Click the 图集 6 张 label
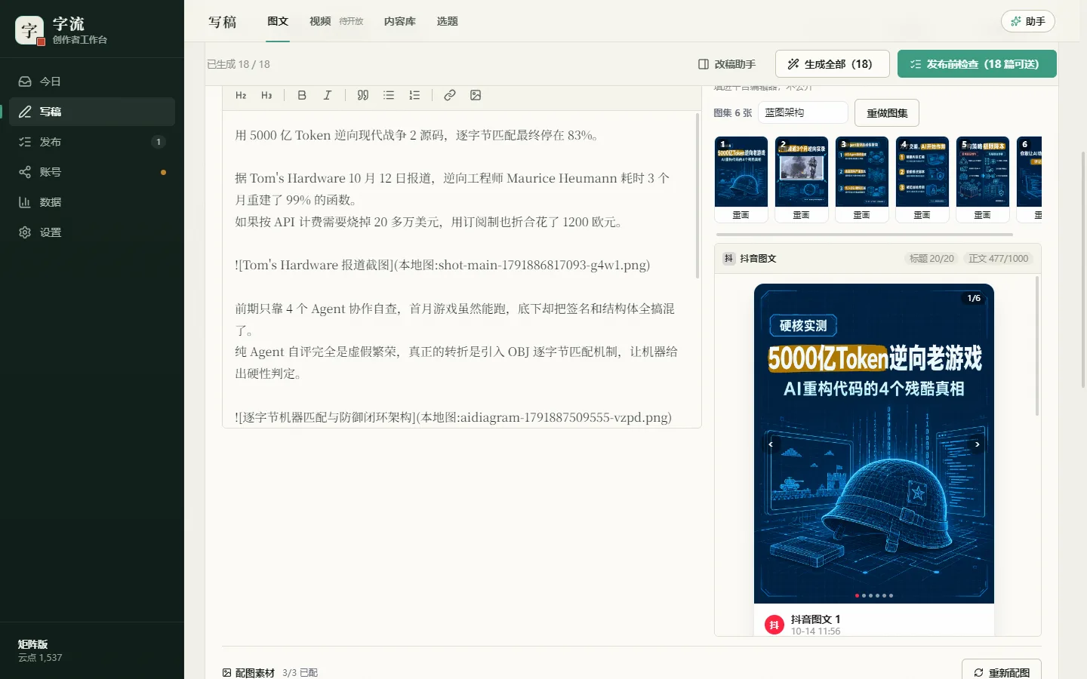Screen dimensions: 1087x679 733,113
